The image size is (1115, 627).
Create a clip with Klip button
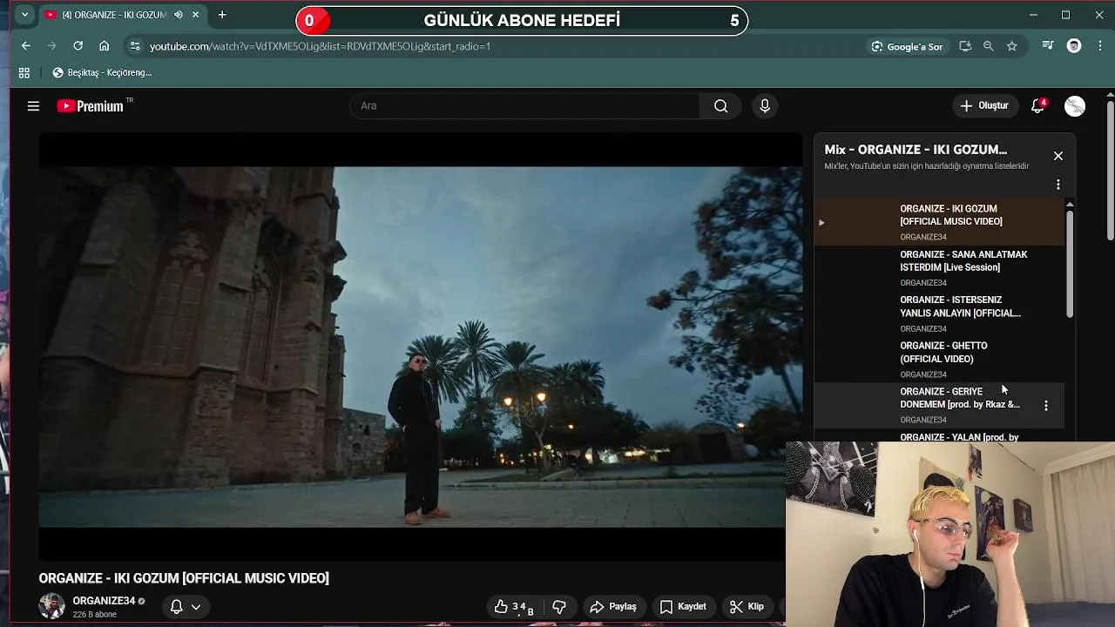(747, 607)
